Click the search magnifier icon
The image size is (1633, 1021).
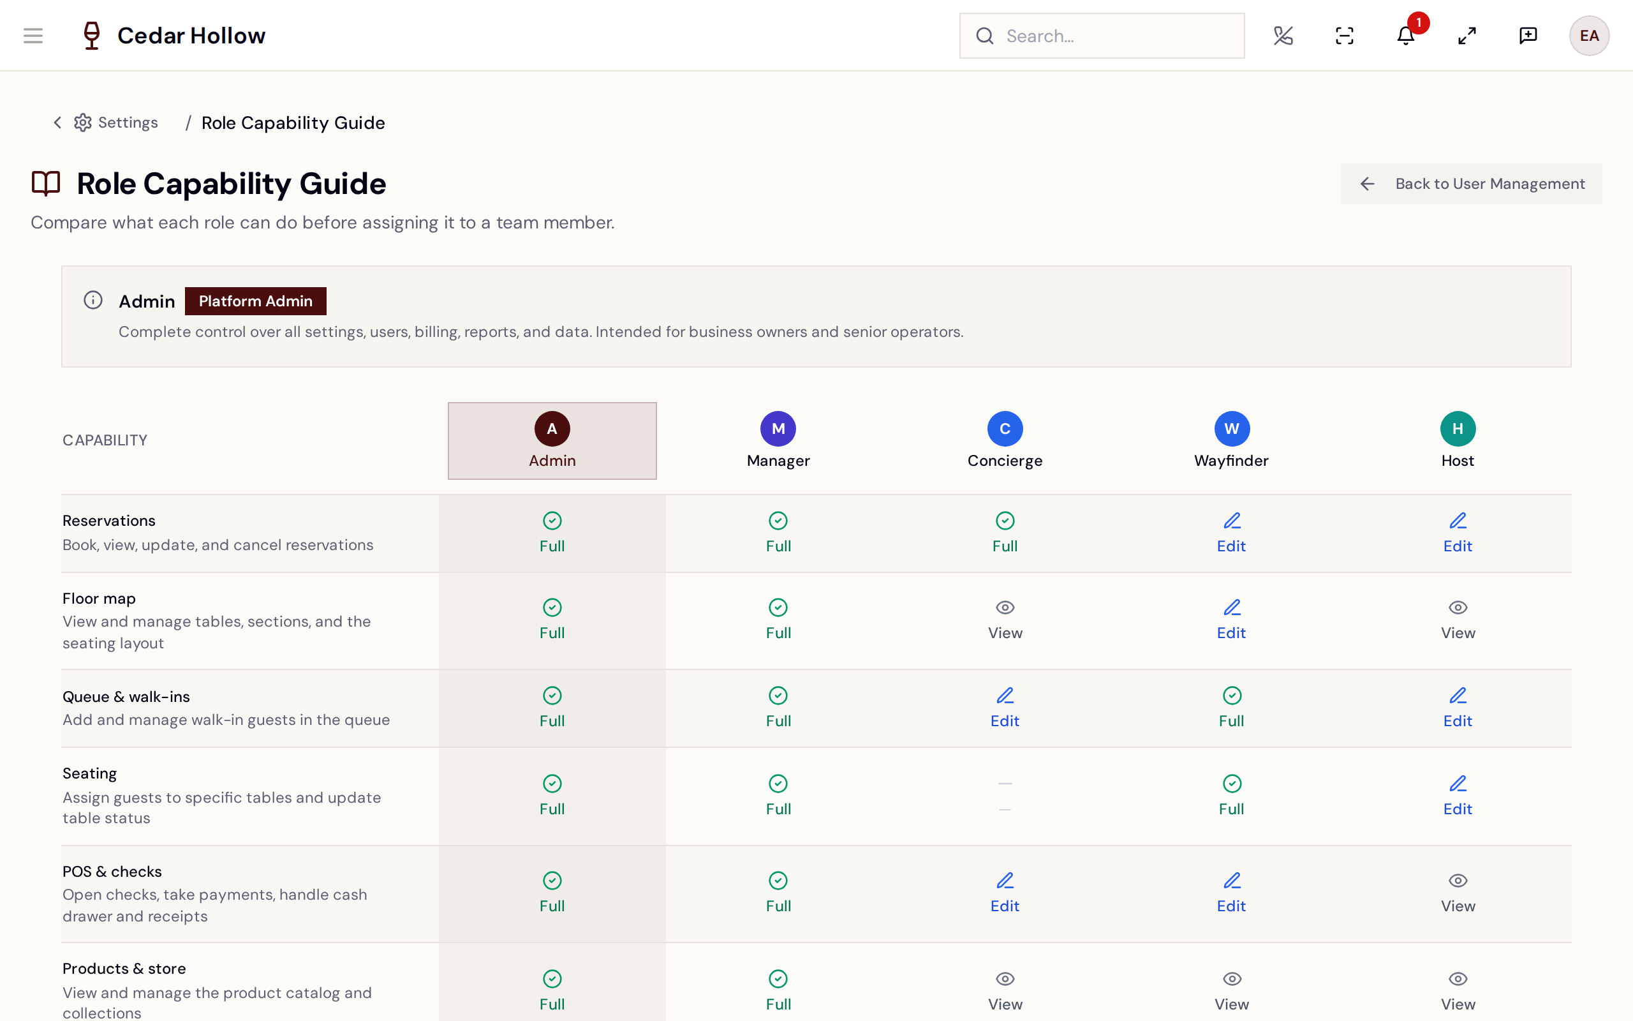pyautogui.click(x=984, y=36)
